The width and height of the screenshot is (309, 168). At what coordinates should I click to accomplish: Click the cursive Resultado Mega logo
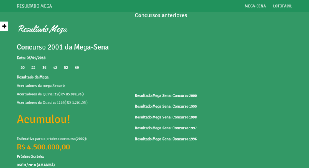tap(43, 29)
